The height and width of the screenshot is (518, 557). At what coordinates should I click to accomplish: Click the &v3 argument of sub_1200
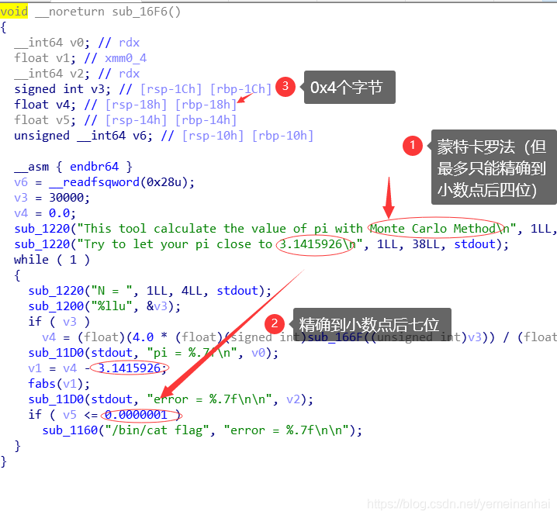pyautogui.click(x=157, y=306)
